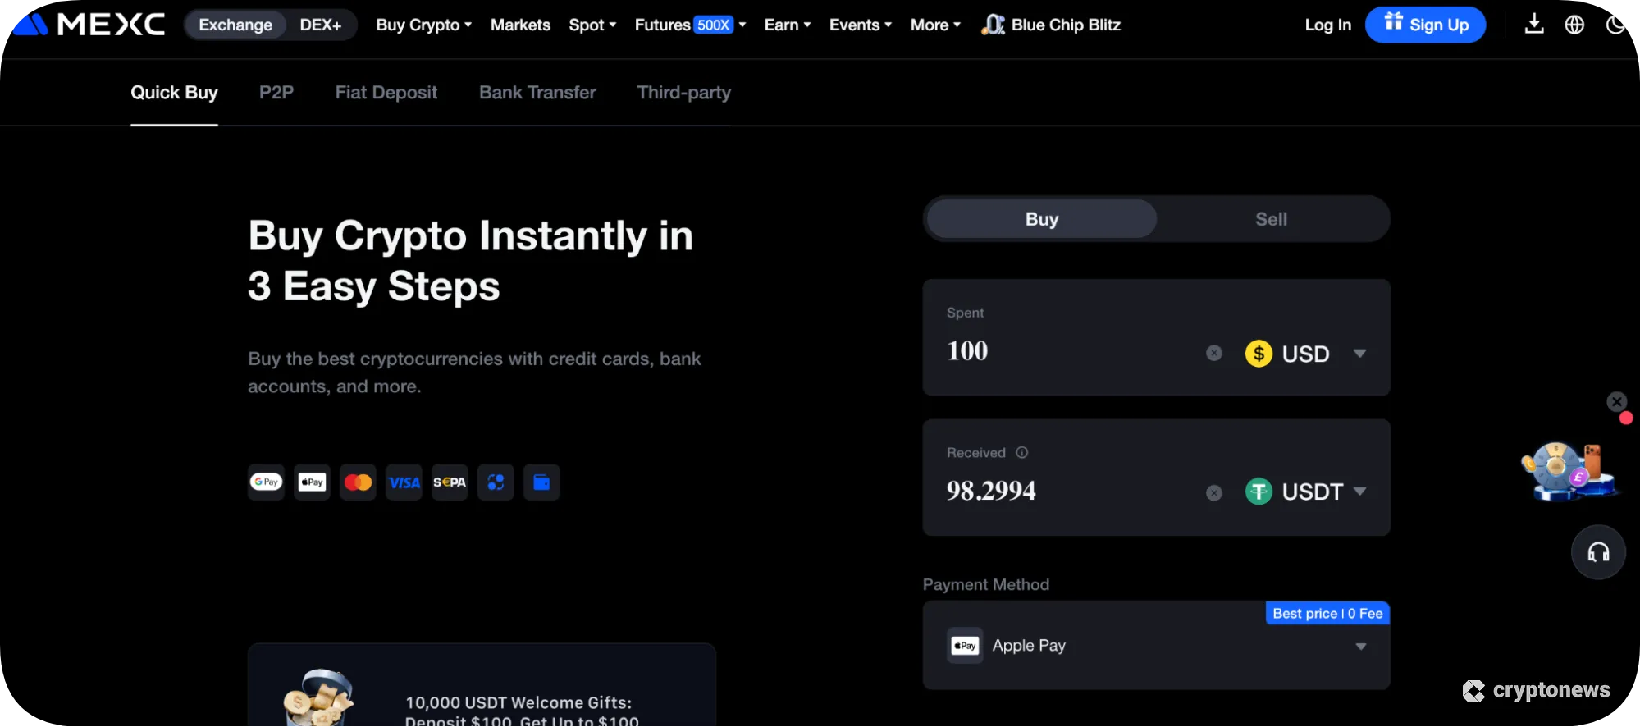
Task: Click the Log In link
Action: click(1327, 25)
